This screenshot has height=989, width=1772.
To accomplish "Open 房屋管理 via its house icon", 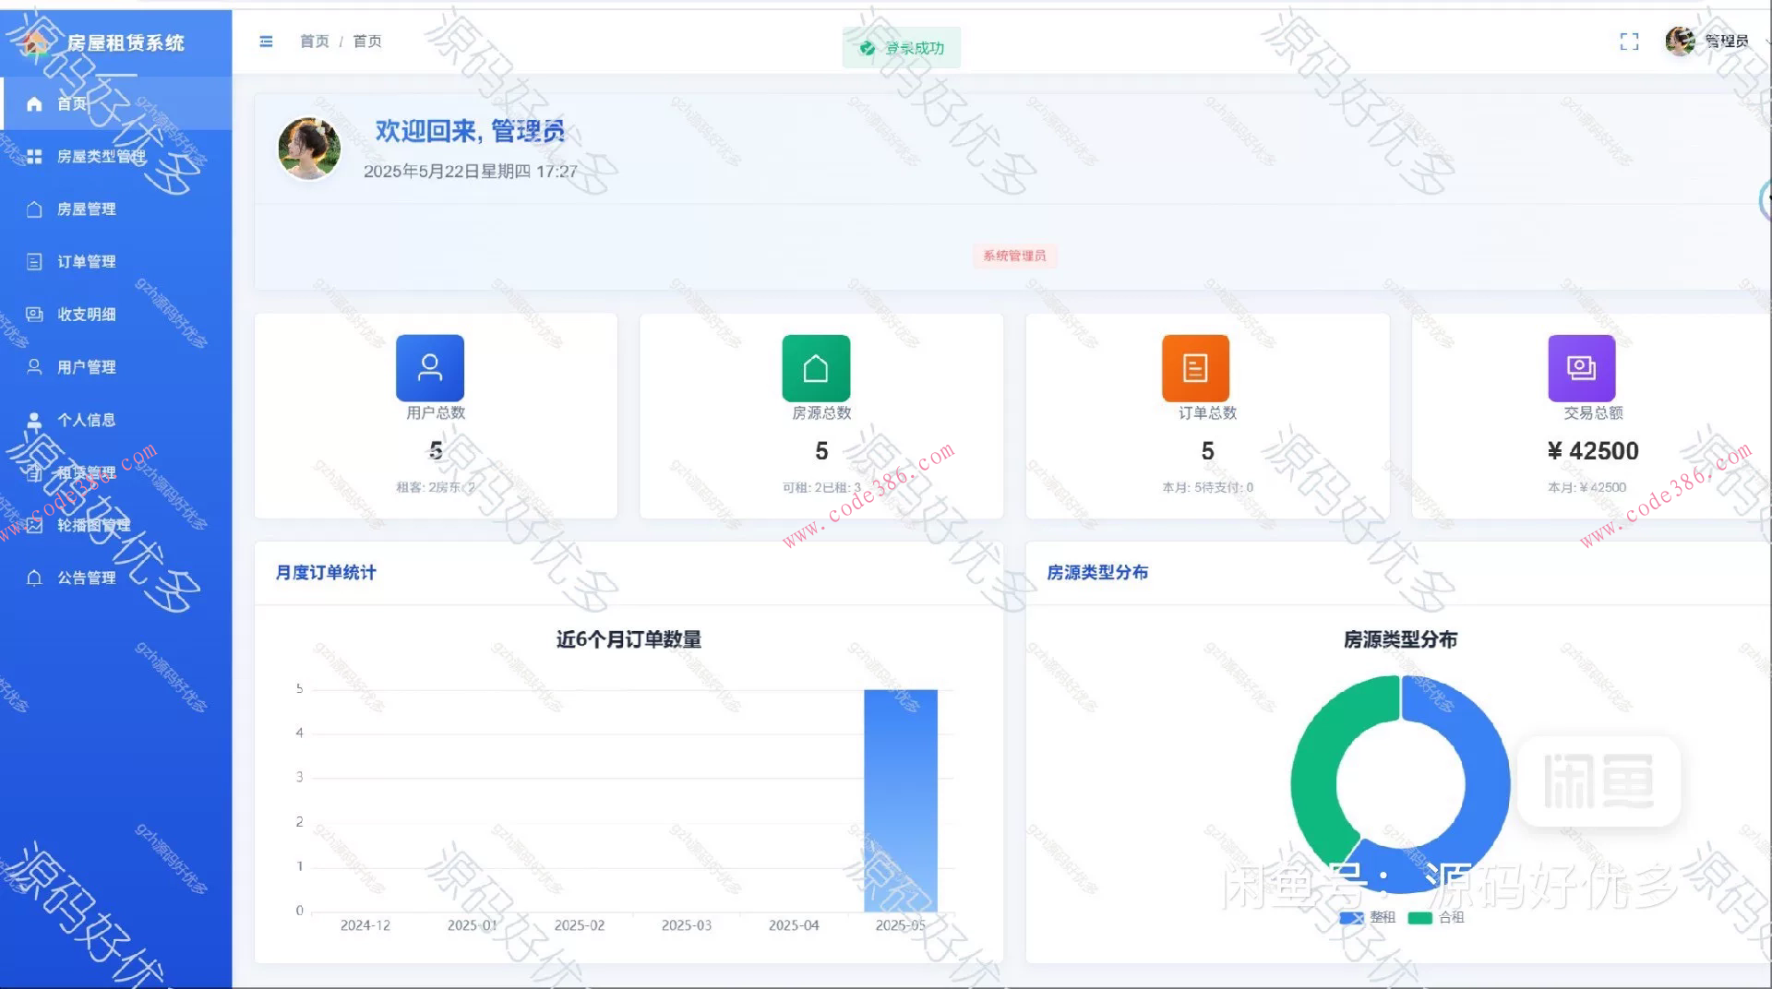I will point(35,209).
